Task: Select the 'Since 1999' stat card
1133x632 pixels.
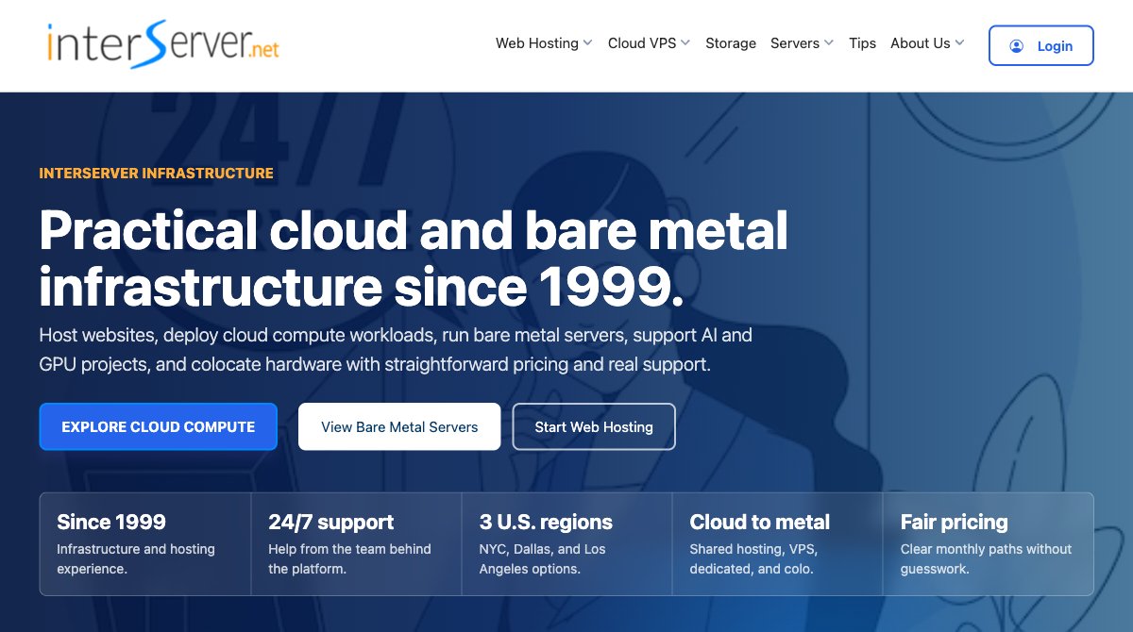Action: click(145, 544)
